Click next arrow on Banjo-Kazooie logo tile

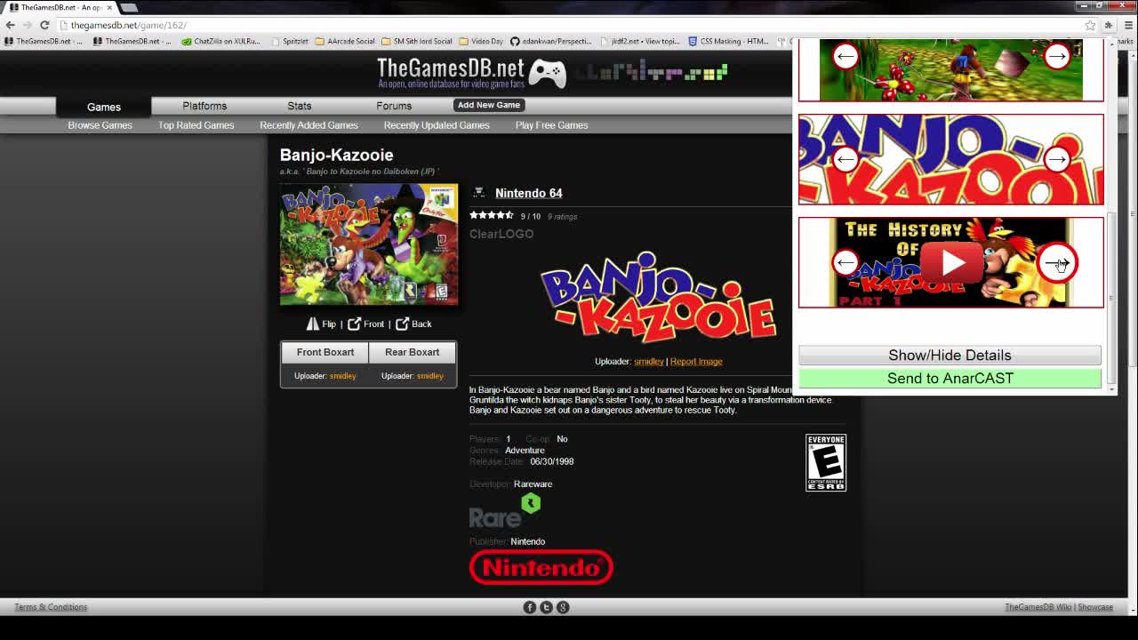point(1056,160)
